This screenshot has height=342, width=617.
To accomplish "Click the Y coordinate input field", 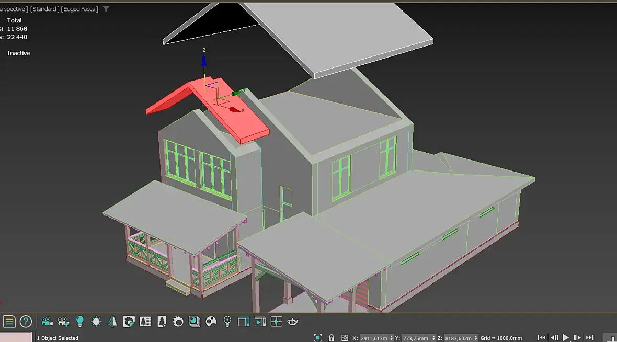I will pos(416,338).
